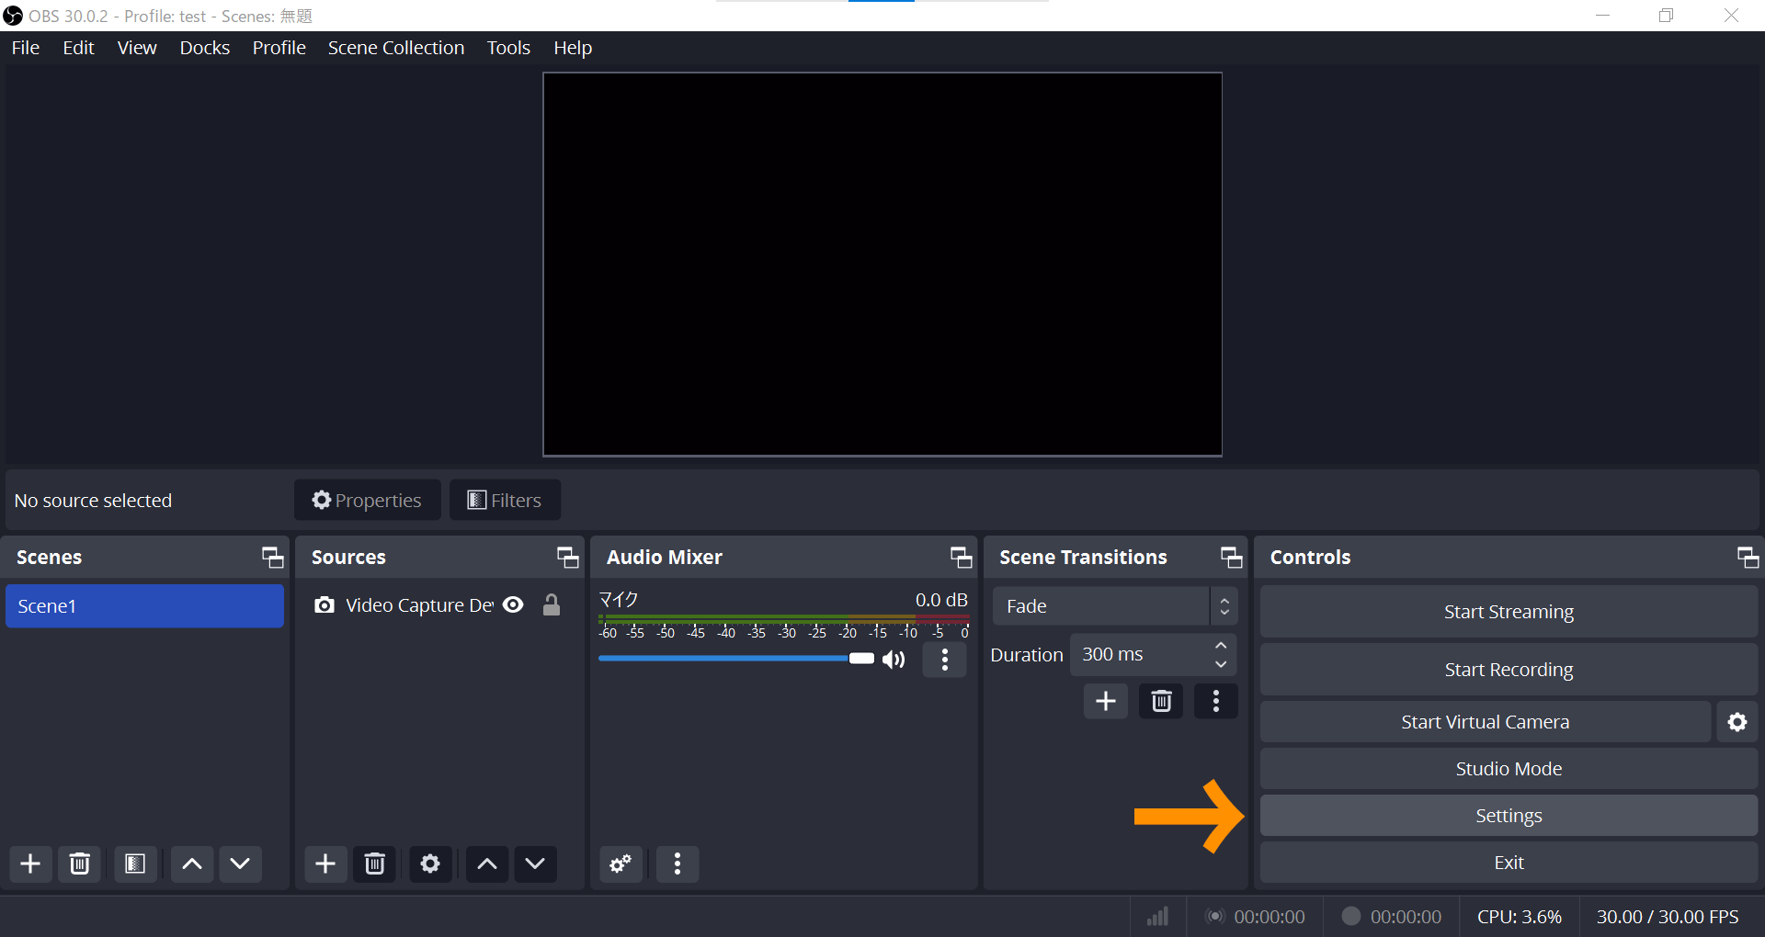Select Scene1 in Scenes list

144,606
